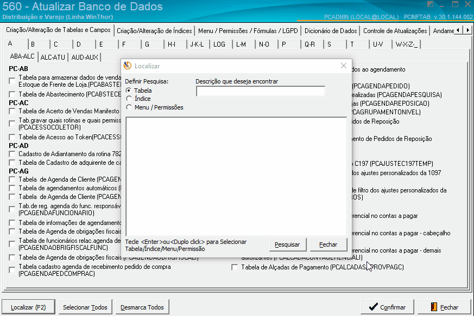This screenshot has width=474, height=316.
Task: Select the Índice radio option
Action: (129, 99)
